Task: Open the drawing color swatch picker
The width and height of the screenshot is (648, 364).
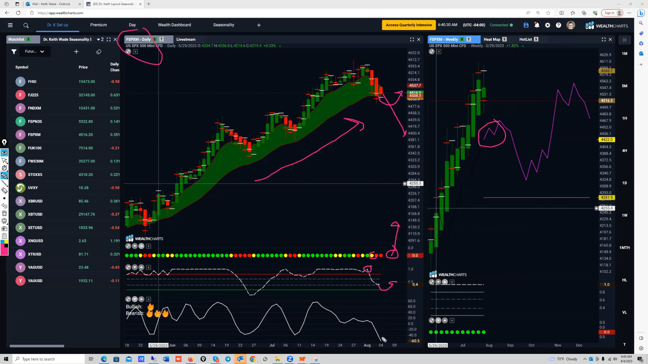Action: 4,248
